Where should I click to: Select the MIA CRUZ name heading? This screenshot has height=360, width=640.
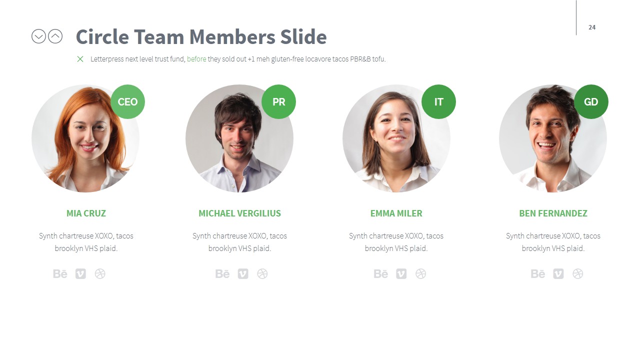pos(86,213)
